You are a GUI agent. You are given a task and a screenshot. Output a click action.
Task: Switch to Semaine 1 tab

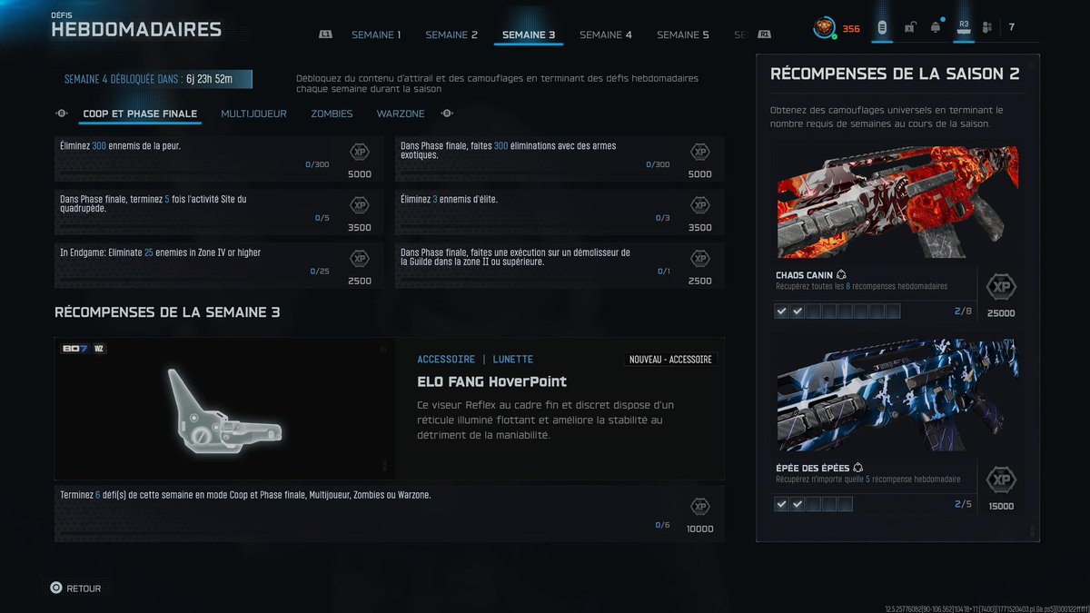tap(376, 35)
